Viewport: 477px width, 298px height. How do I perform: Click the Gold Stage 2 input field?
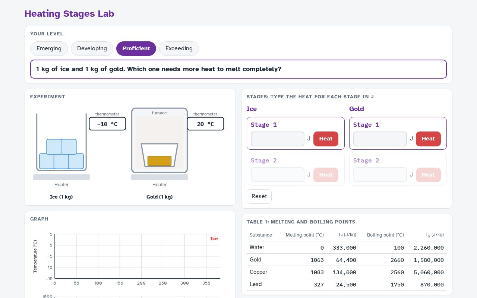380,175
